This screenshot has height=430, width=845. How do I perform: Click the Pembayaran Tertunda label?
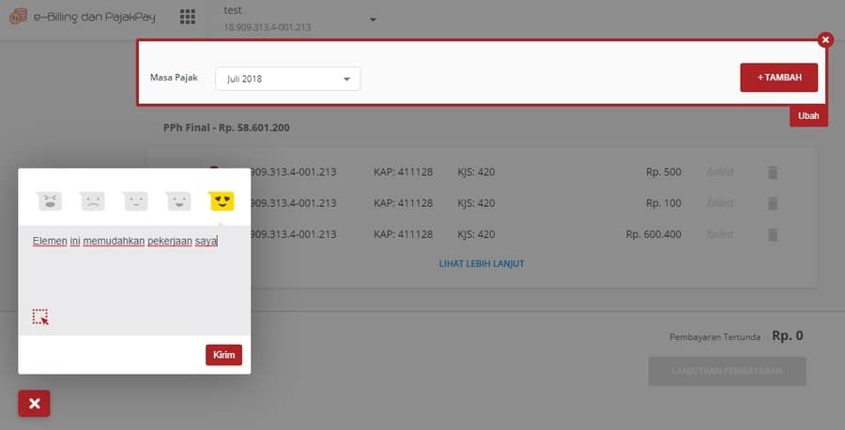pyautogui.click(x=714, y=337)
